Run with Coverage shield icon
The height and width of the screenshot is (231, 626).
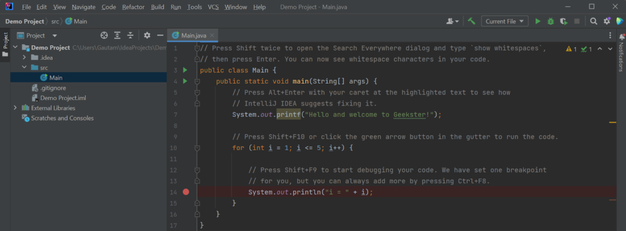coord(564,21)
